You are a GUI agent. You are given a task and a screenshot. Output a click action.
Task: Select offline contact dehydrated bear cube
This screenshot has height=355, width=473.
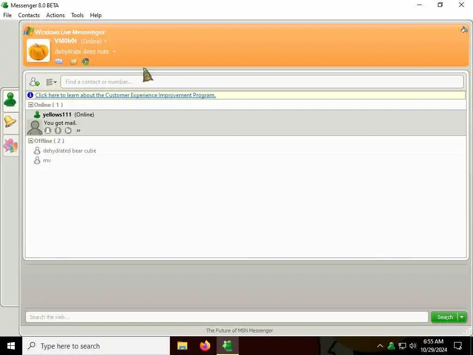70,151
